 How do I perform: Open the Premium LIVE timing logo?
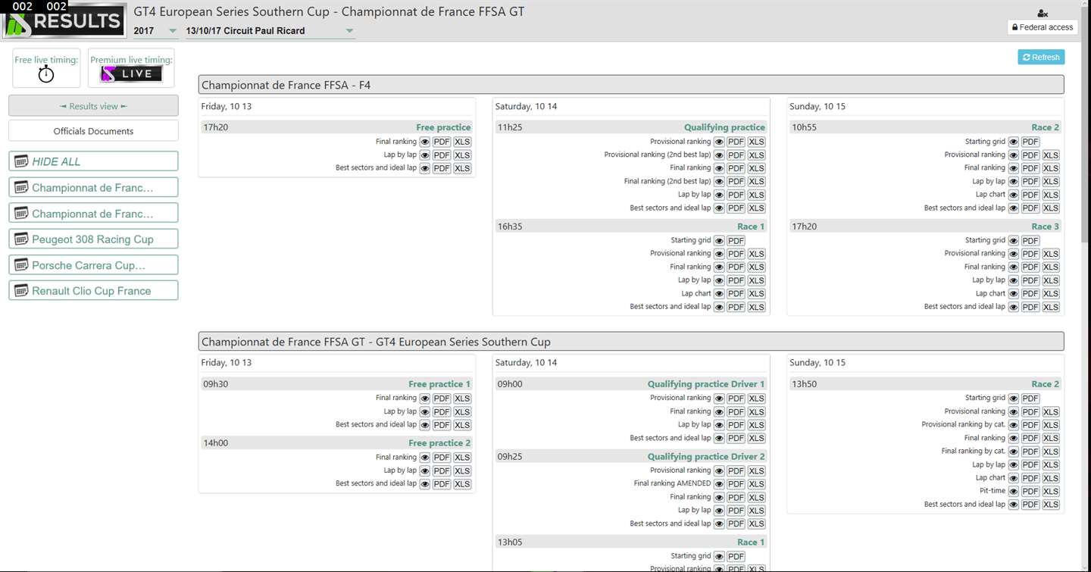pos(131,73)
